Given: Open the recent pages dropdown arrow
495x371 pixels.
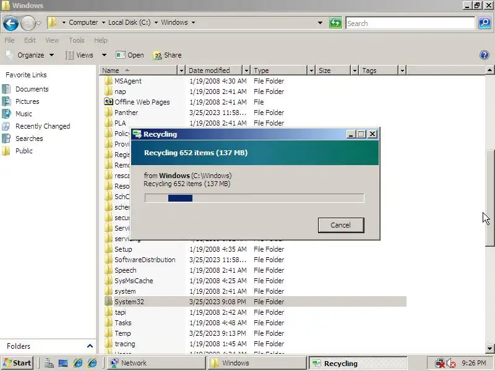Looking at the screenshot, I should (38, 23).
